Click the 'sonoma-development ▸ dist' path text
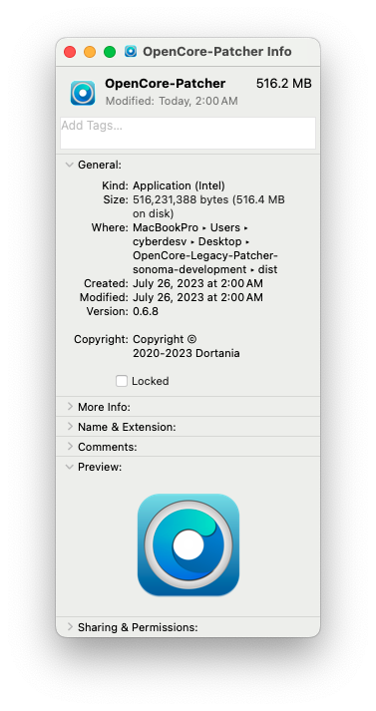Image resolution: width=376 pixels, height=711 pixels. tap(205, 270)
